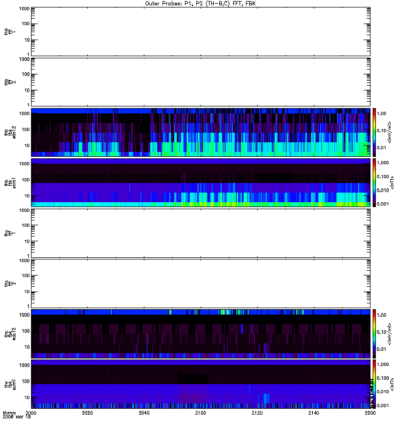This screenshot has height=428, width=401.
Task: Click the 0.01 value on thb edc12 color bar
Action: click(x=382, y=148)
